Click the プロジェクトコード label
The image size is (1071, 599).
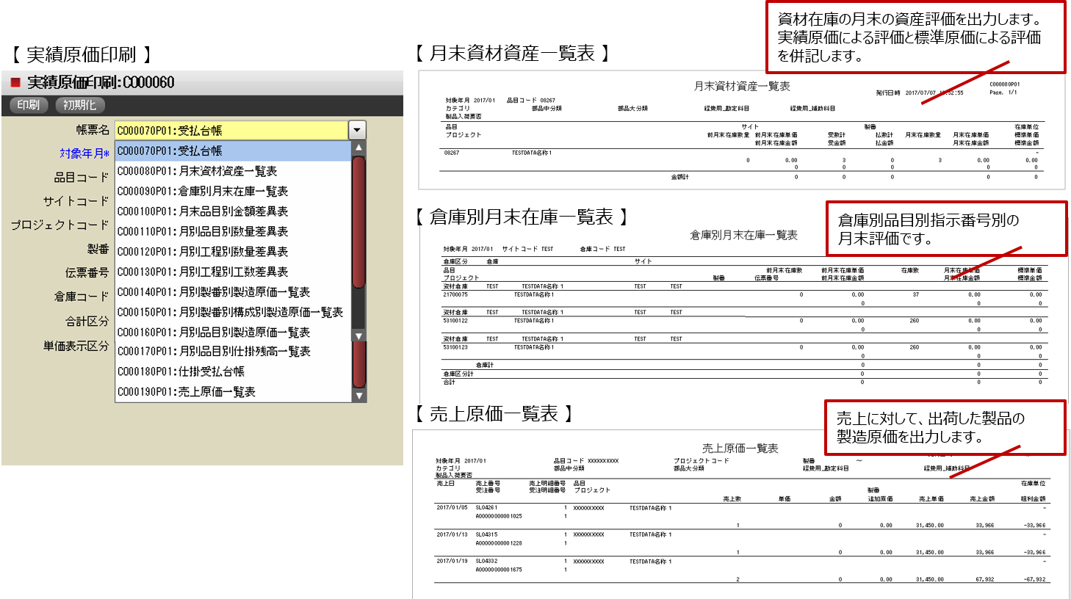tap(59, 225)
